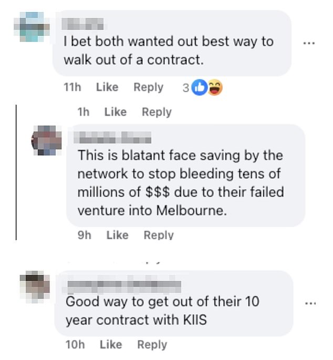Image resolution: width=333 pixels, height=360 pixels.
Task: Like the '10 year contract' comment
Action: 111,345
